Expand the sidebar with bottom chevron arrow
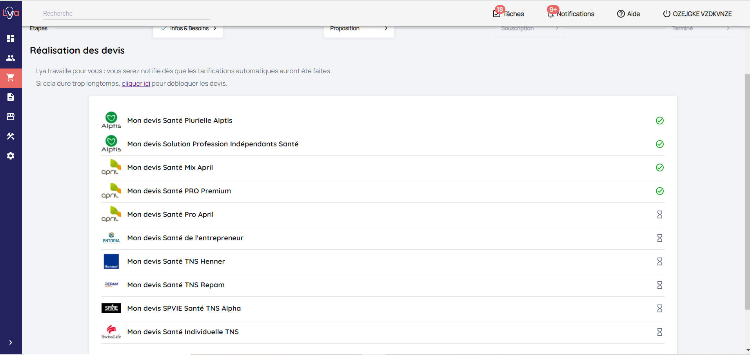Image resolution: width=750 pixels, height=355 pixels. [11, 342]
